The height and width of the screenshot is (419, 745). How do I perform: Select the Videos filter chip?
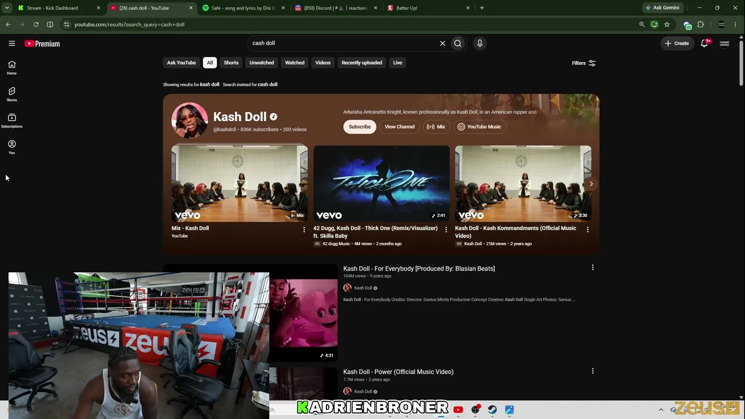[x=322, y=63]
